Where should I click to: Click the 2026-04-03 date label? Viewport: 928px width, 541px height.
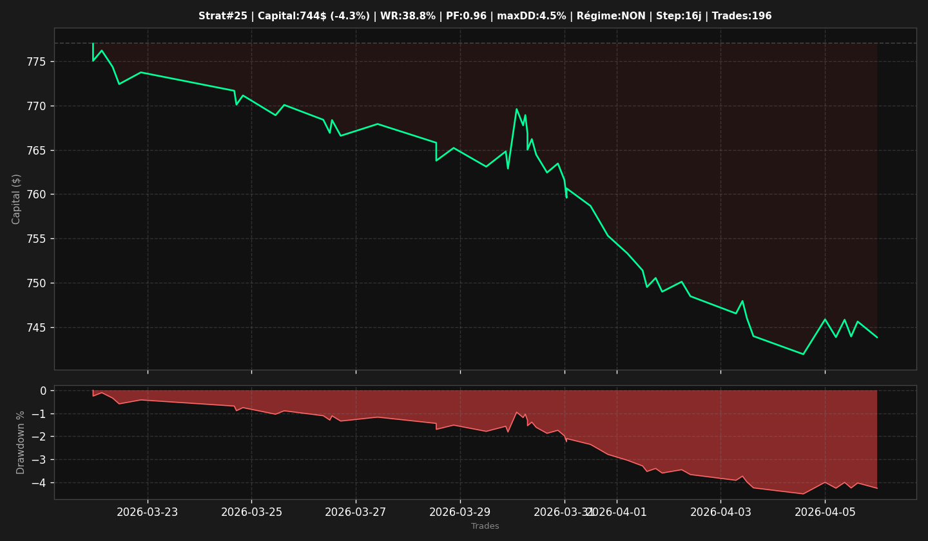point(720,512)
